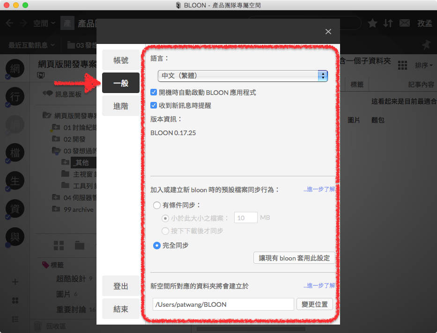The width and height of the screenshot is (437, 333).
Task: Close the settings dialog with X
Action: click(328, 32)
